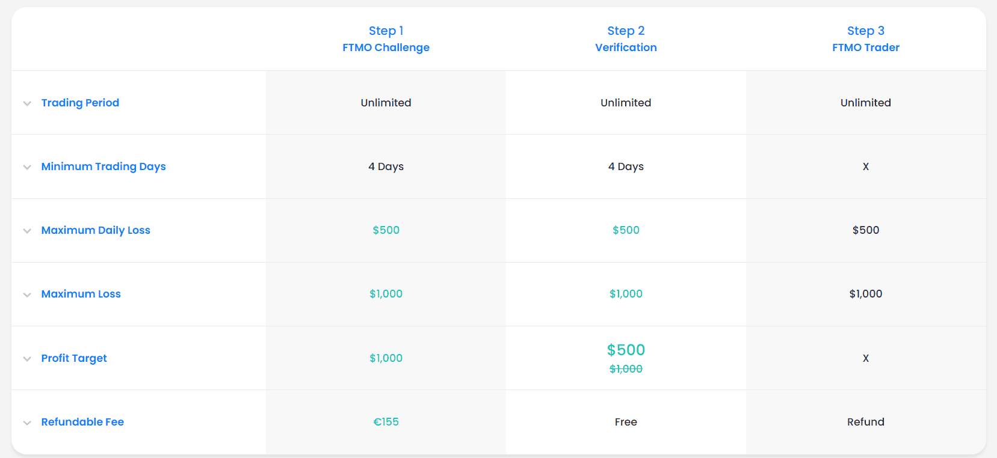Open the Refundable Fee label
Screen dimensions: 997x458
point(82,422)
